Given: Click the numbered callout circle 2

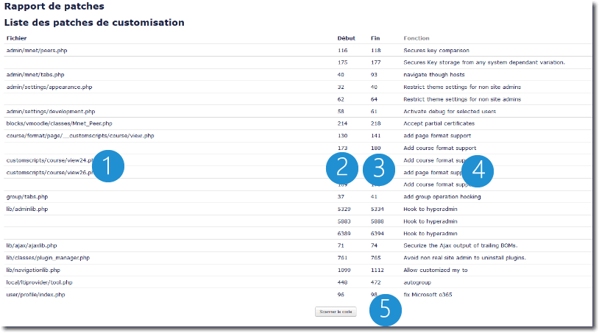Looking at the screenshot, I should coord(341,168).
